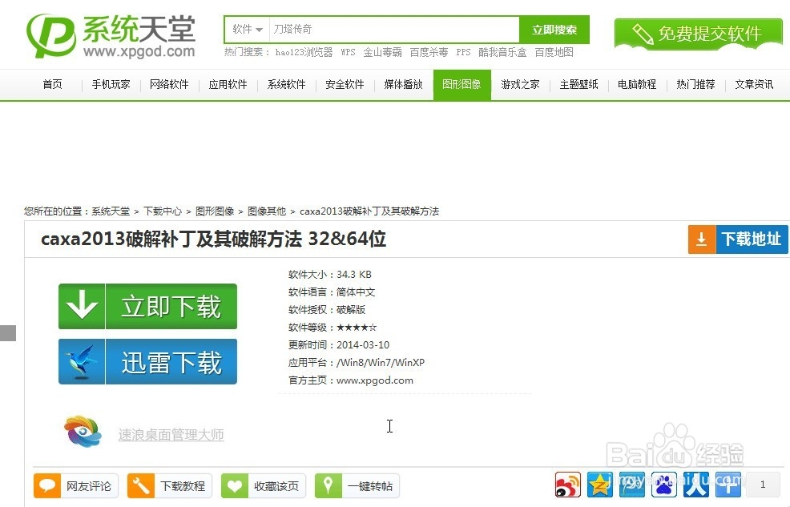Focus the search field showing 刀塔传奇

coord(394,29)
